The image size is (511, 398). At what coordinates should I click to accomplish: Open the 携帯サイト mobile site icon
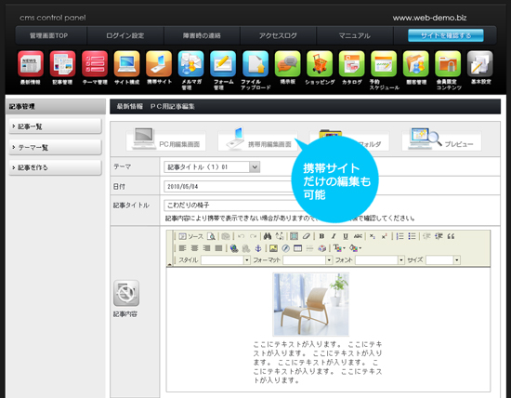point(159,64)
